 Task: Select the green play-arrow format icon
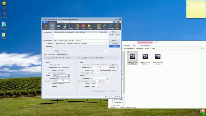pyautogui.click(x=89, y=26)
